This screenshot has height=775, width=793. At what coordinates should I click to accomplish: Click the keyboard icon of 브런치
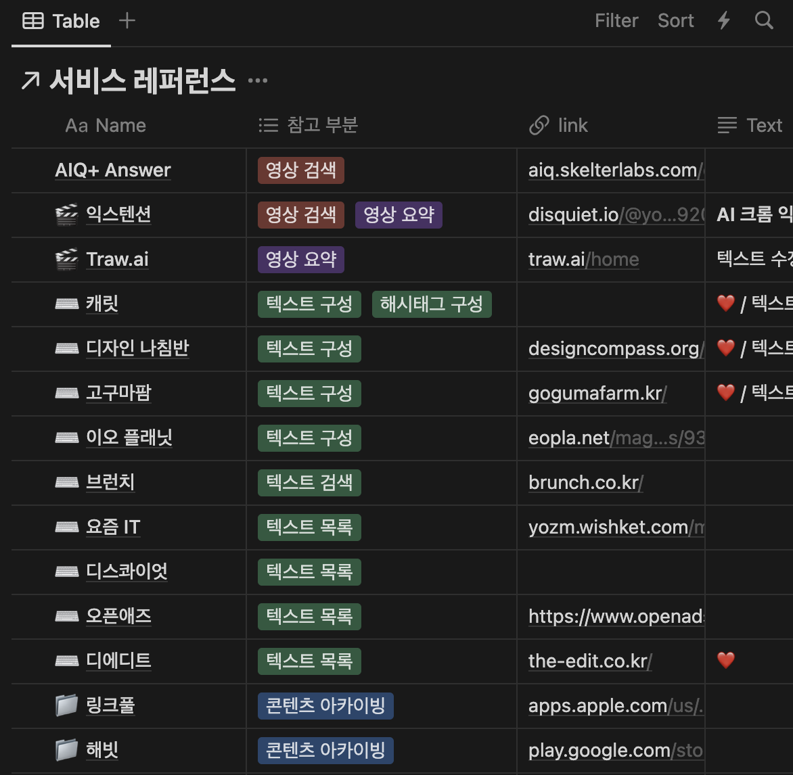(x=67, y=482)
